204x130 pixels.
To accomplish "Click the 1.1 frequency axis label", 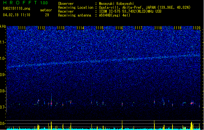I will click(x=3, y=42).
